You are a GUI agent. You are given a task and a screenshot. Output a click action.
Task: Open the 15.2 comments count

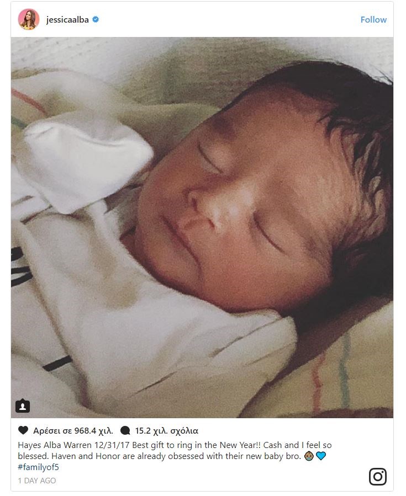coord(167,431)
